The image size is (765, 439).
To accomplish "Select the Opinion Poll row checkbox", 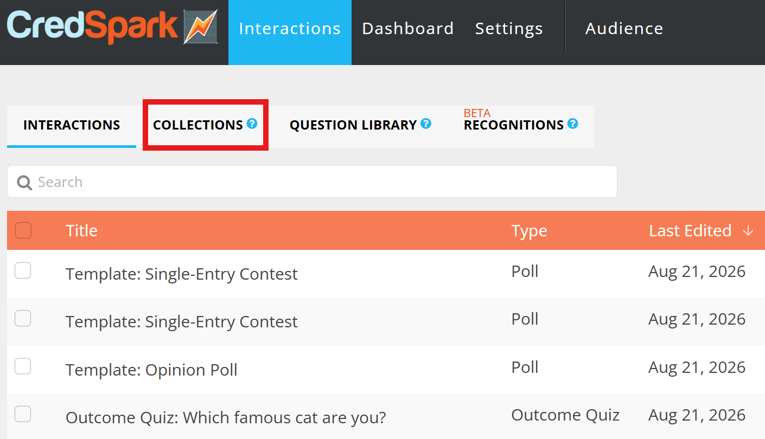I will 23,366.
